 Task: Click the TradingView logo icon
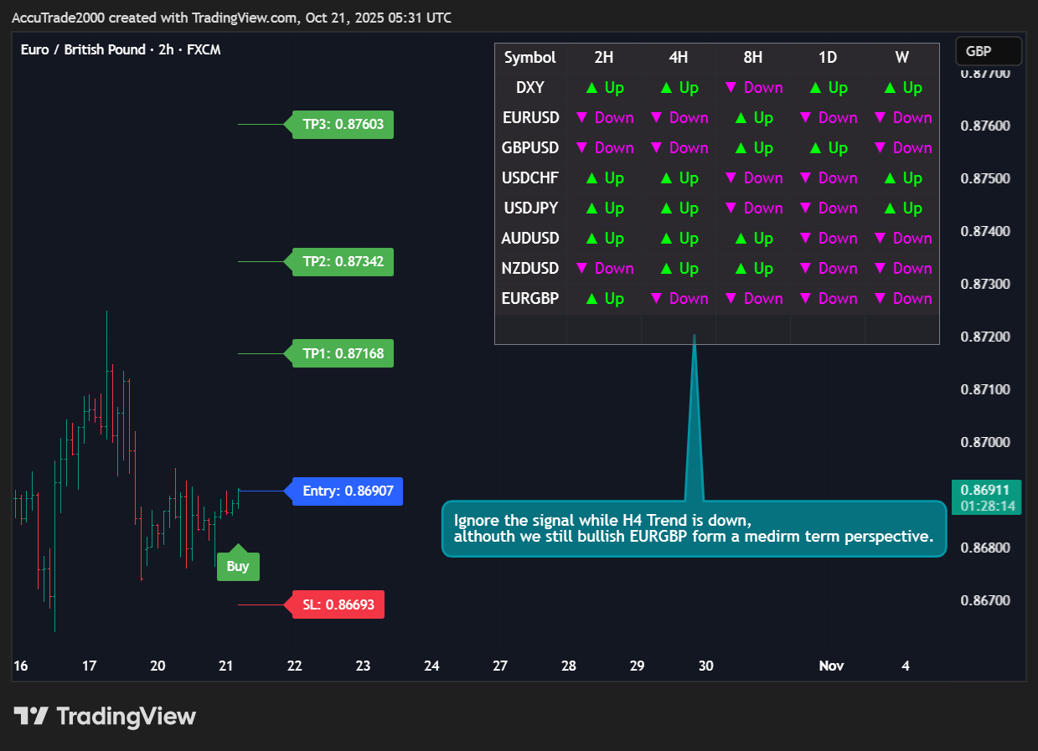[x=32, y=717]
